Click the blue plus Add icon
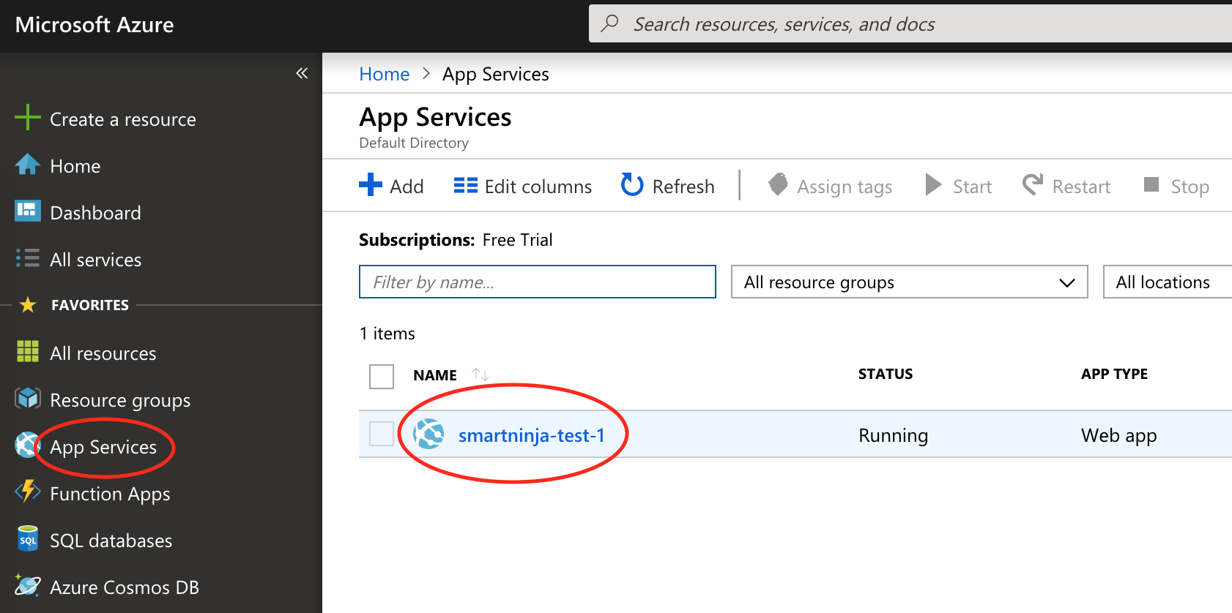This screenshot has width=1232, height=613. 371,184
